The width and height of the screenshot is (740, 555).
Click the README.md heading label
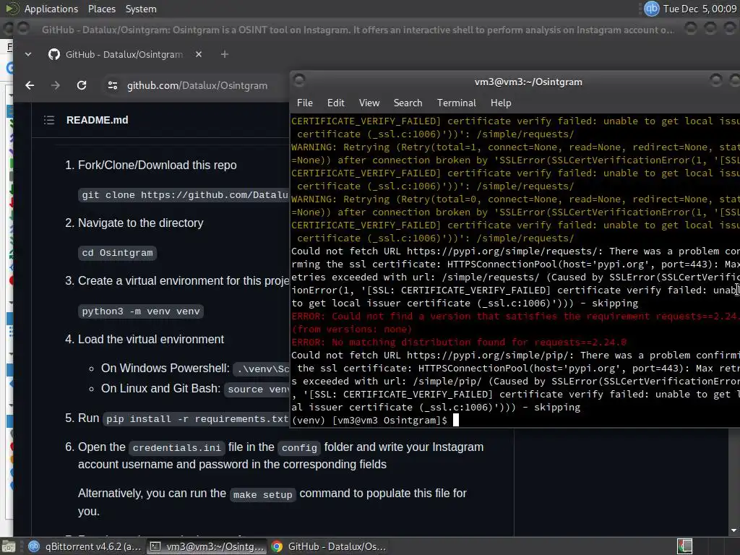coord(98,120)
